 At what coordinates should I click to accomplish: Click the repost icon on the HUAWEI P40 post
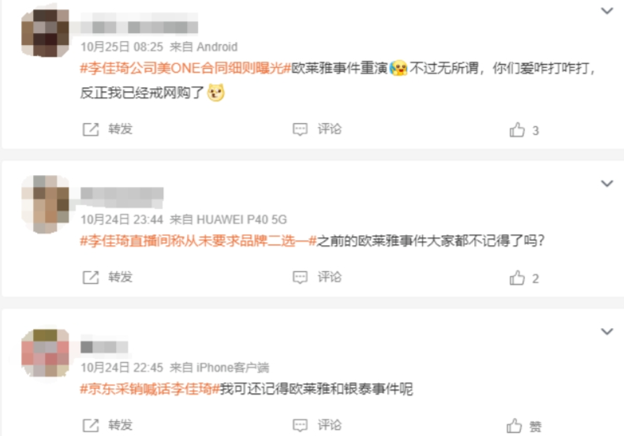coord(91,278)
